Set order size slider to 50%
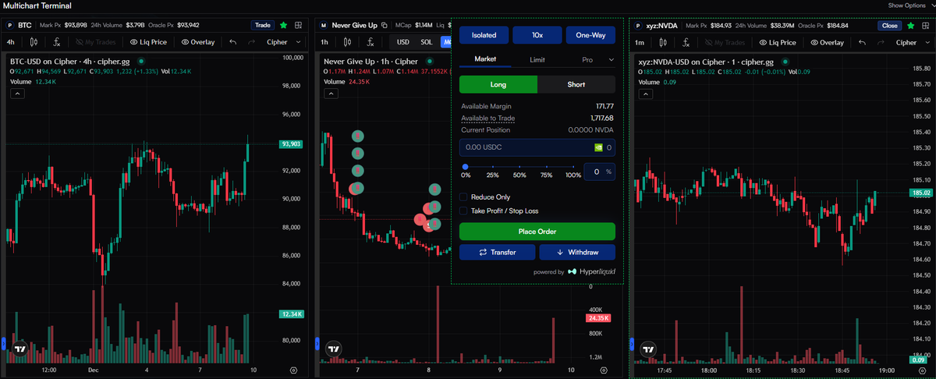936x379 pixels. [x=519, y=167]
